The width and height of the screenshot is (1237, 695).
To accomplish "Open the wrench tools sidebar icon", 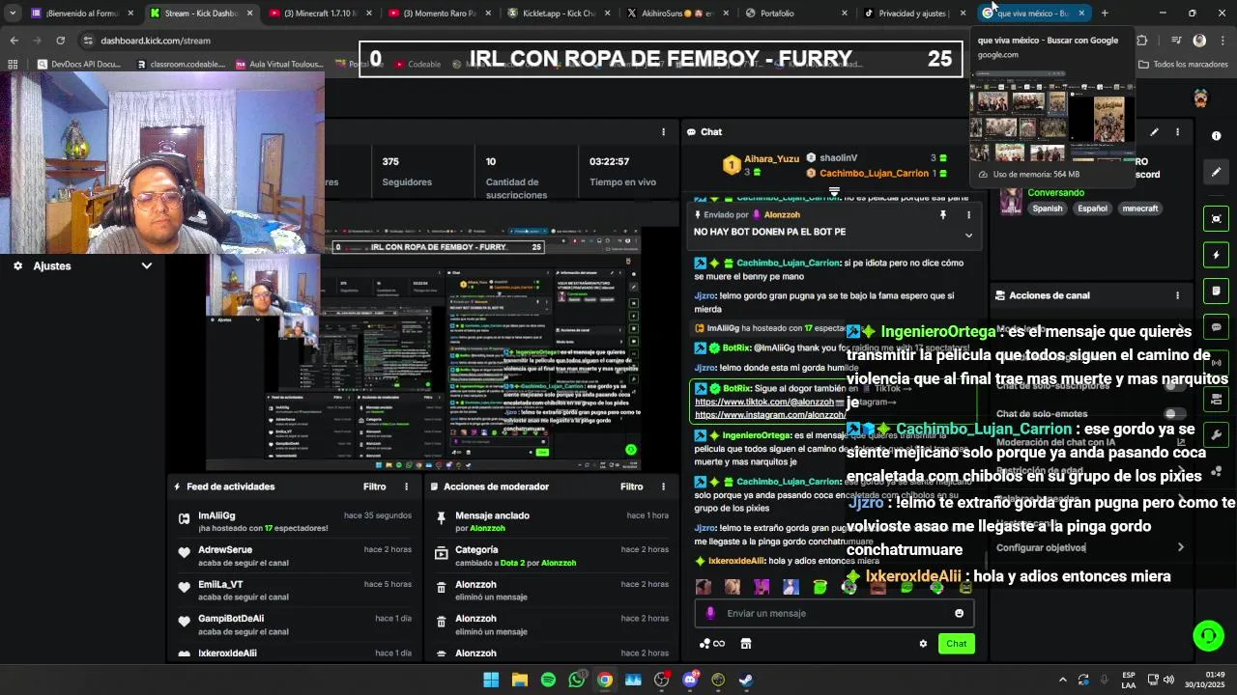I will pyautogui.click(x=1216, y=434).
